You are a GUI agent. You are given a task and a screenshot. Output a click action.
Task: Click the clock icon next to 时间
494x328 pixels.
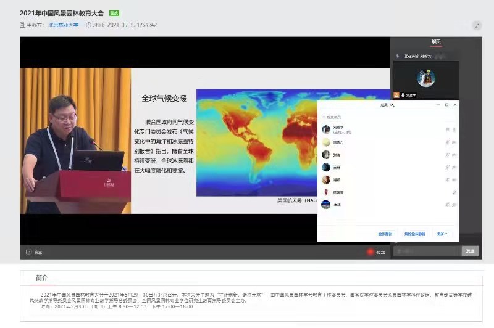click(x=88, y=25)
